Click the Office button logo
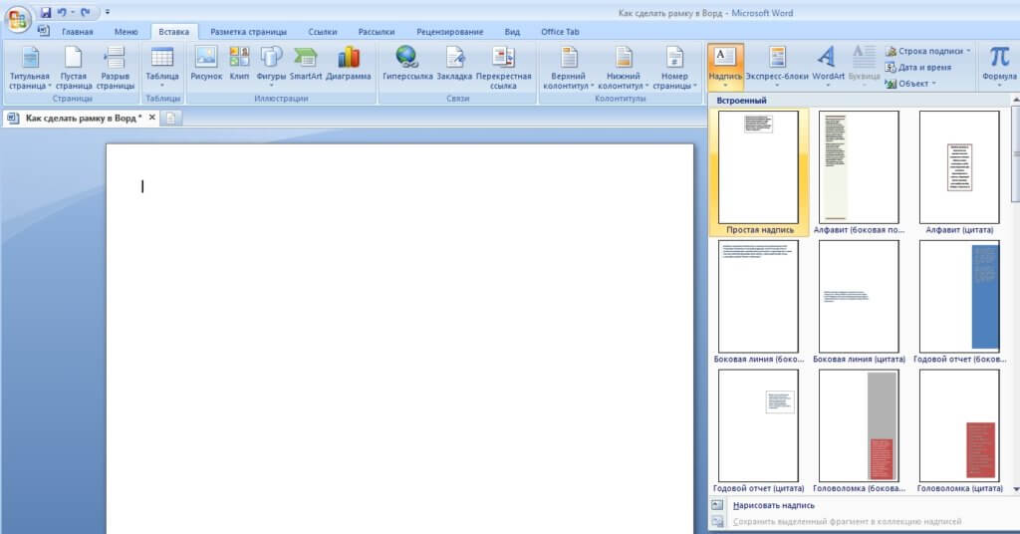 [x=18, y=18]
